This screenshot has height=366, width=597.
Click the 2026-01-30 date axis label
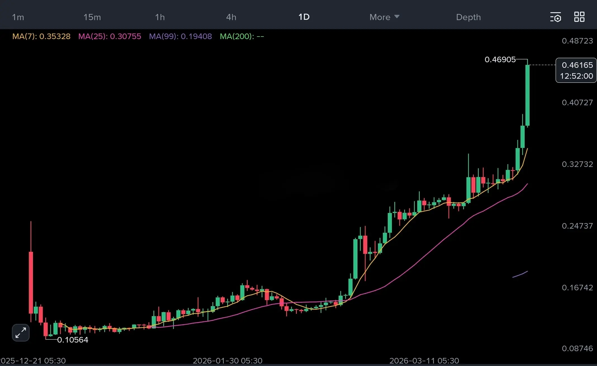pos(228,361)
